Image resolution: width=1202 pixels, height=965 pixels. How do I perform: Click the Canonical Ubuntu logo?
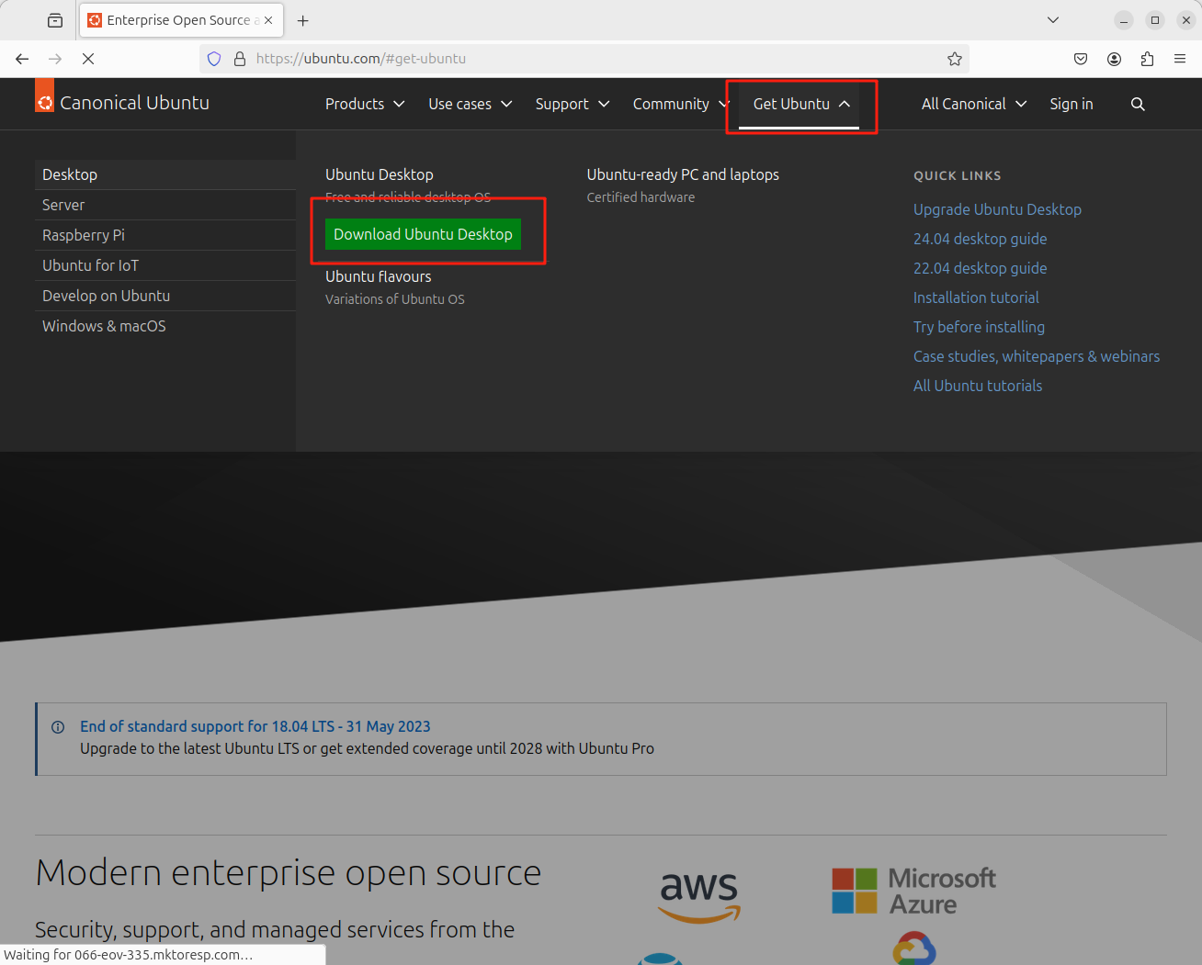(x=122, y=103)
